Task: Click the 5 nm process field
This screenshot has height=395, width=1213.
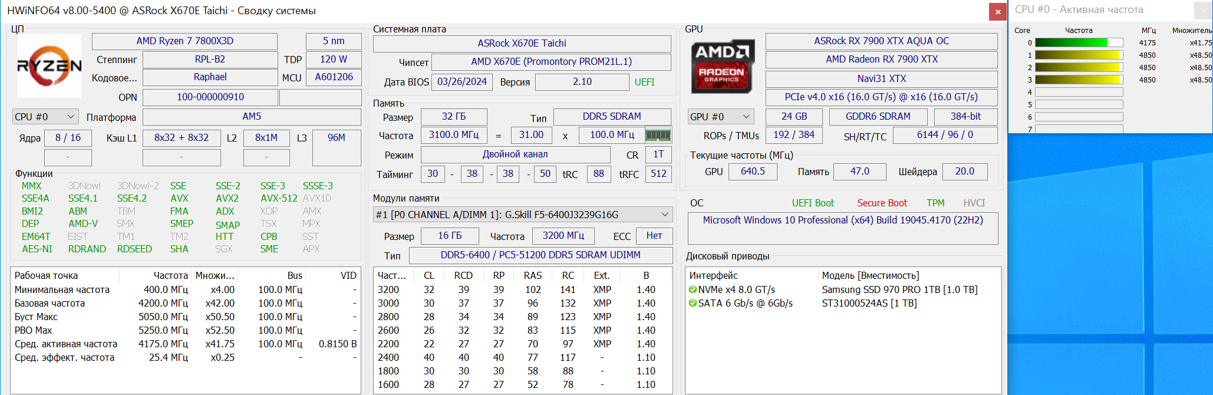Action: click(334, 41)
